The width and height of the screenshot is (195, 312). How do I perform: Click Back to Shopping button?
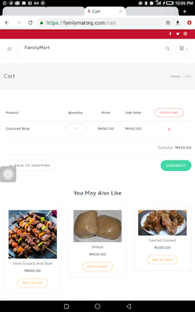click(x=30, y=166)
